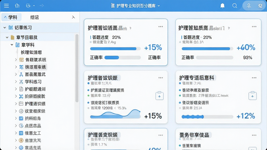Switch to the tab next to 学科
The height and width of the screenshot is (150, 267).
click(34, 17)
